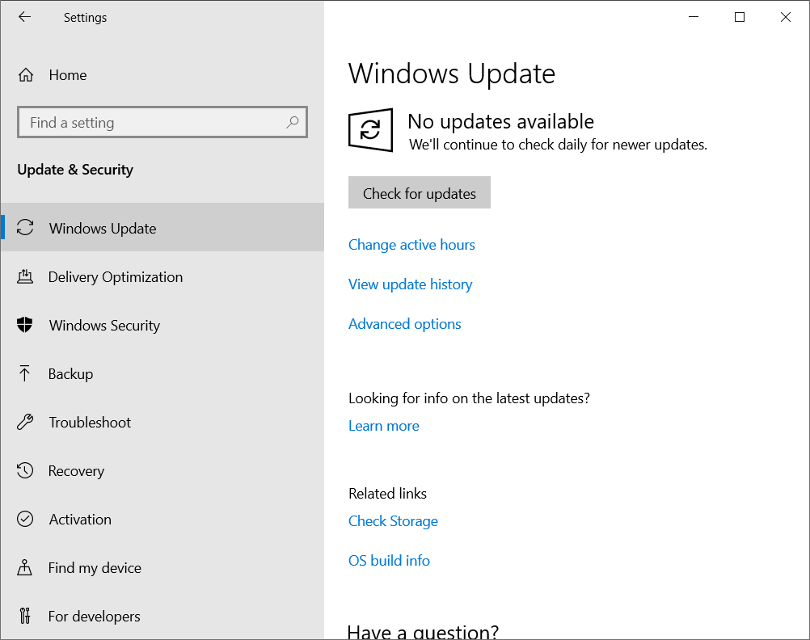This screenshot has height=640, width=810.
Task: Click the Troubleshoot wrench icon
Action: [25, 422]
